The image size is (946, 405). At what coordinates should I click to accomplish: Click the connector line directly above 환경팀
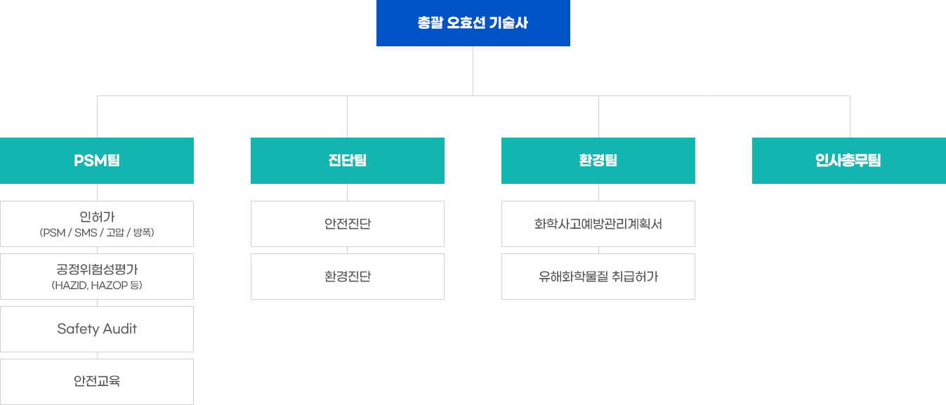[x=598, y=117]
